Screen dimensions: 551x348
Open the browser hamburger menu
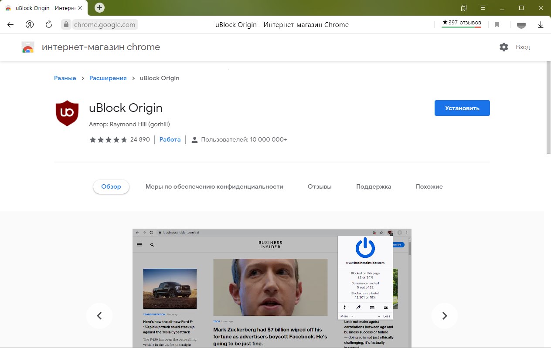pos(483,8)
